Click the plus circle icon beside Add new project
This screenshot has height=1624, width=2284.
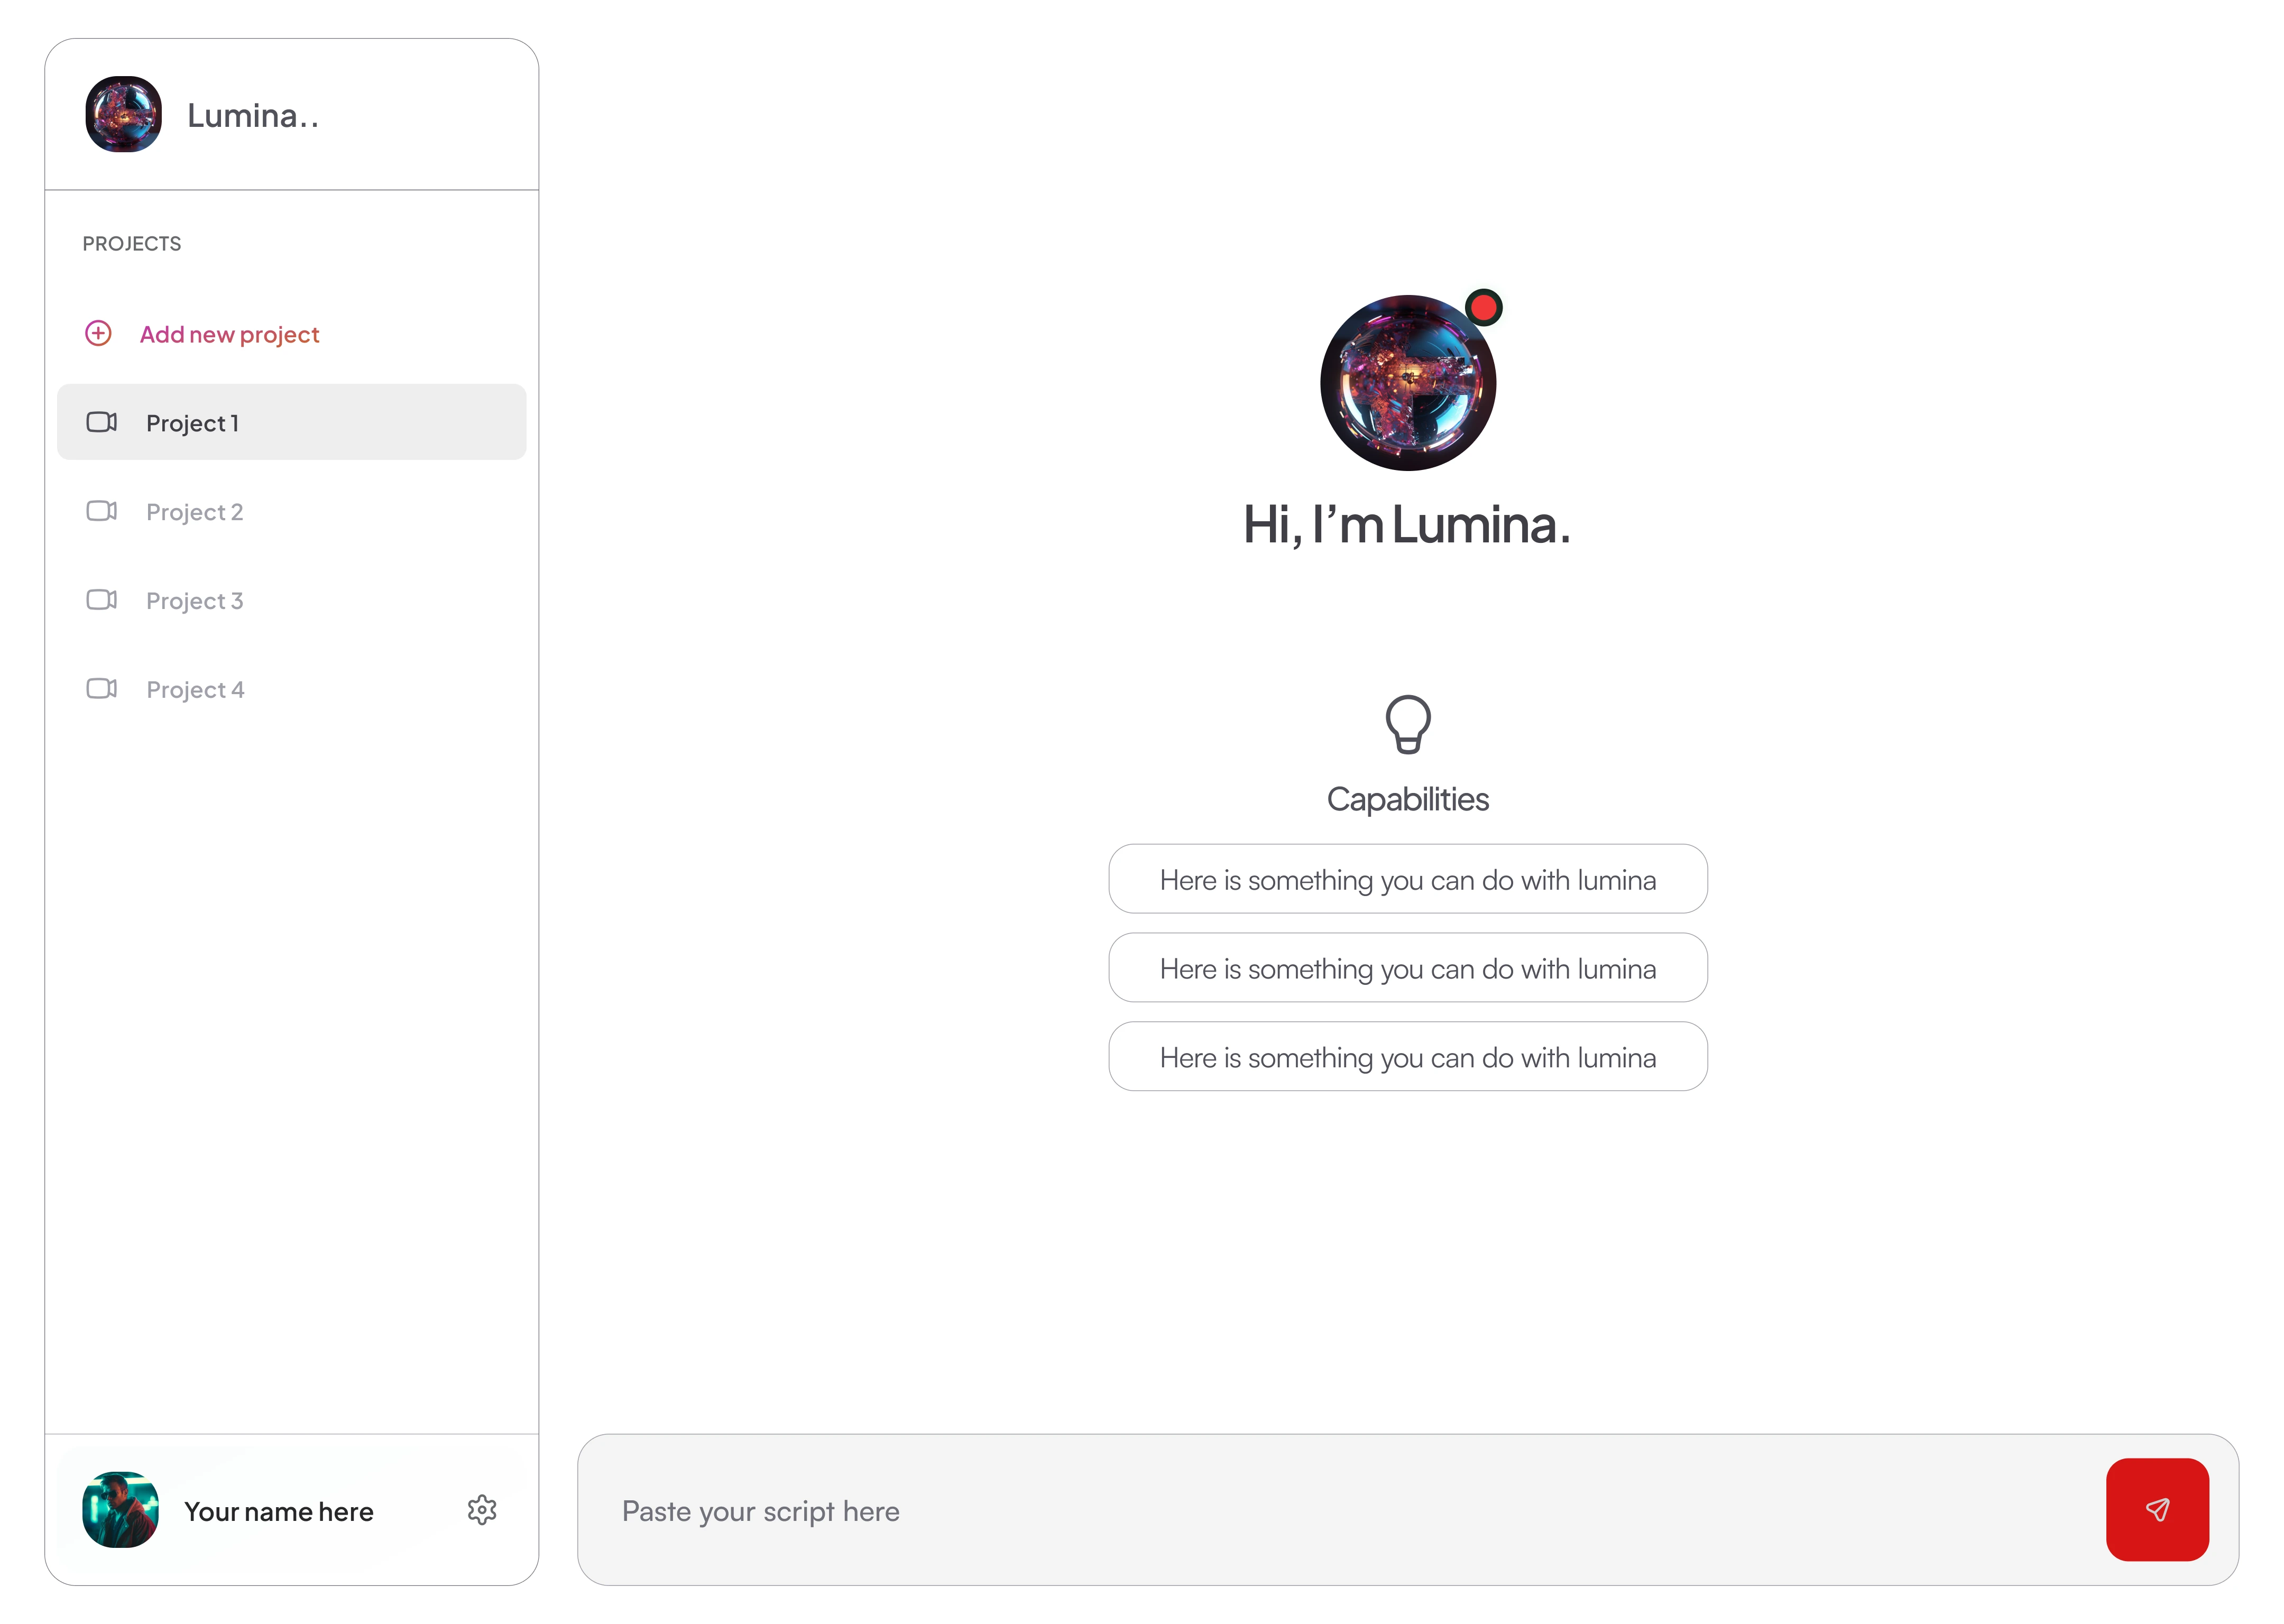(x=98, y=333)
